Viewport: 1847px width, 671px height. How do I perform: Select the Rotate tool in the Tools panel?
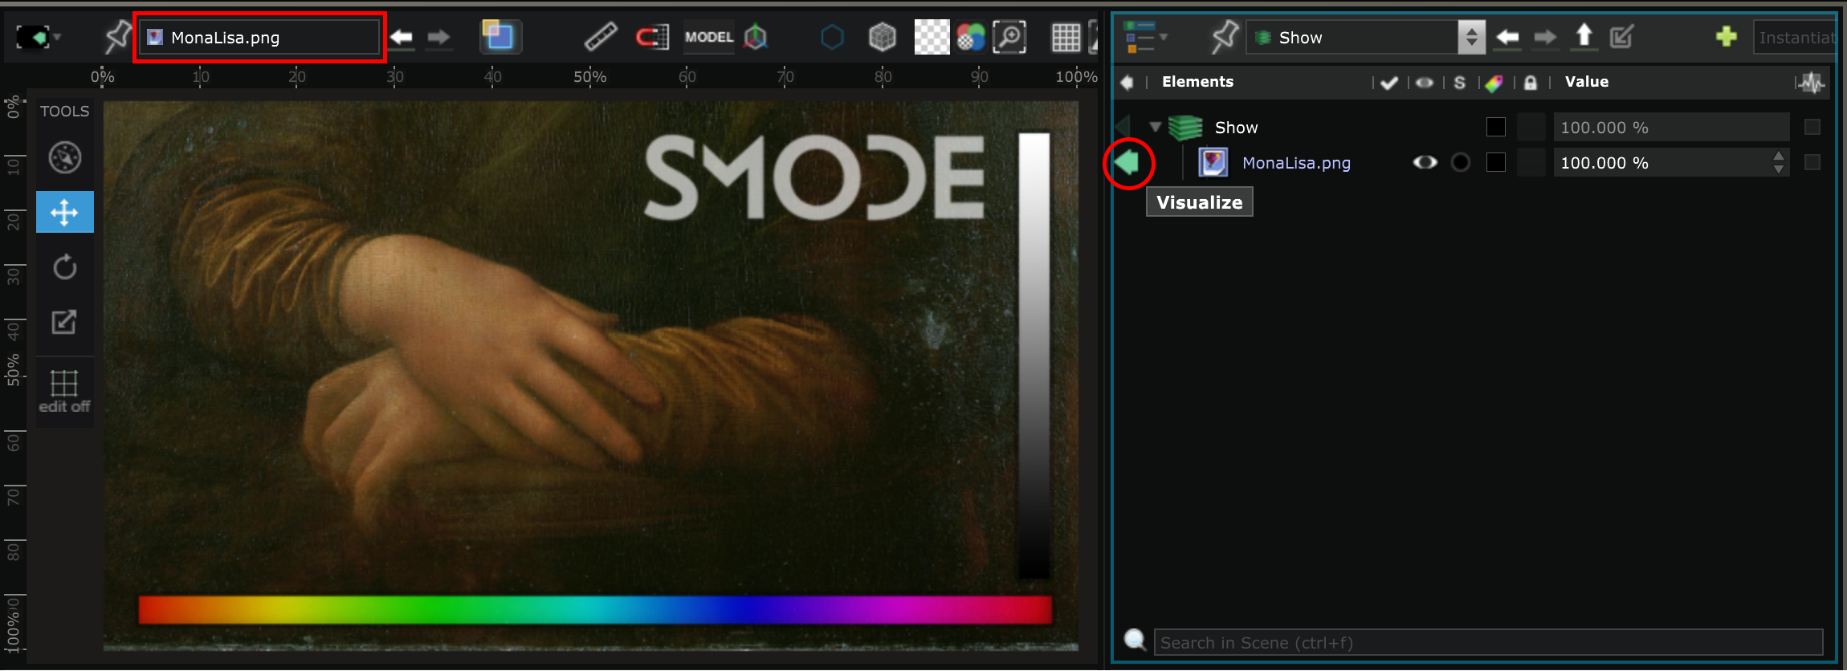pos(65,266)
